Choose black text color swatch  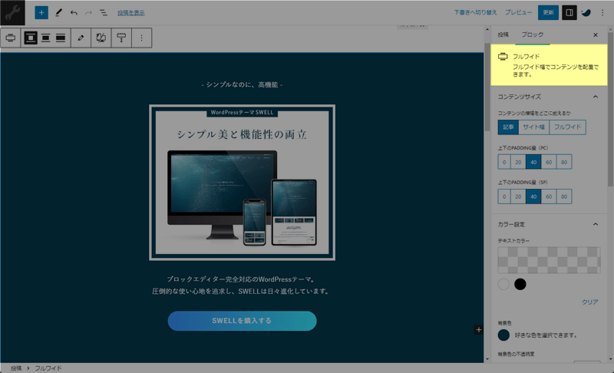tap(520, 284)
